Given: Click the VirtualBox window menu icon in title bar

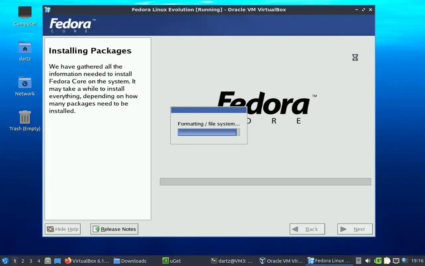Looking at the screenshot, I should click(47, 10).
